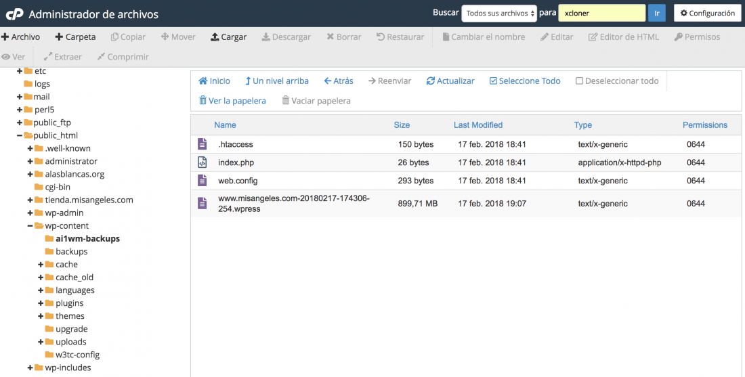Viewport: 745px width, 377px height.
Task: Sort by Permissions column
Action: click(x=705, y=125)
